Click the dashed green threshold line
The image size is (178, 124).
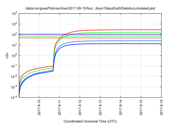point(90,37)
